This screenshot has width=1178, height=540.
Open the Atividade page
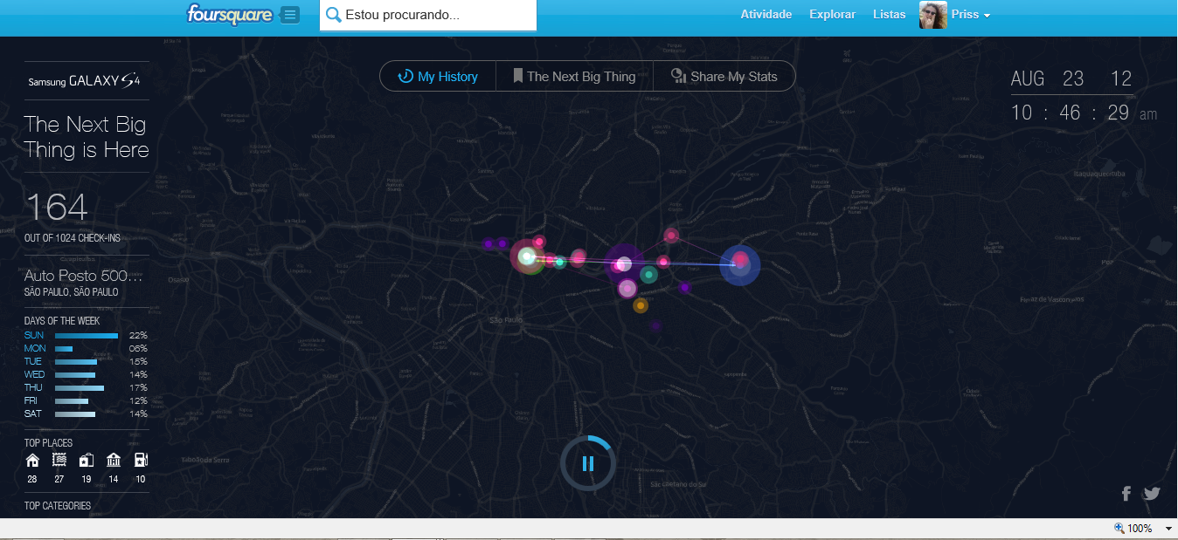[x=766, y=15]
